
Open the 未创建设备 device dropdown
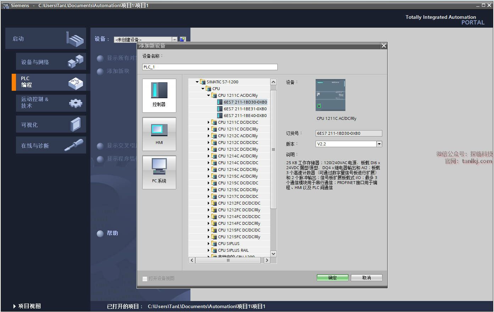click(174, 39)
